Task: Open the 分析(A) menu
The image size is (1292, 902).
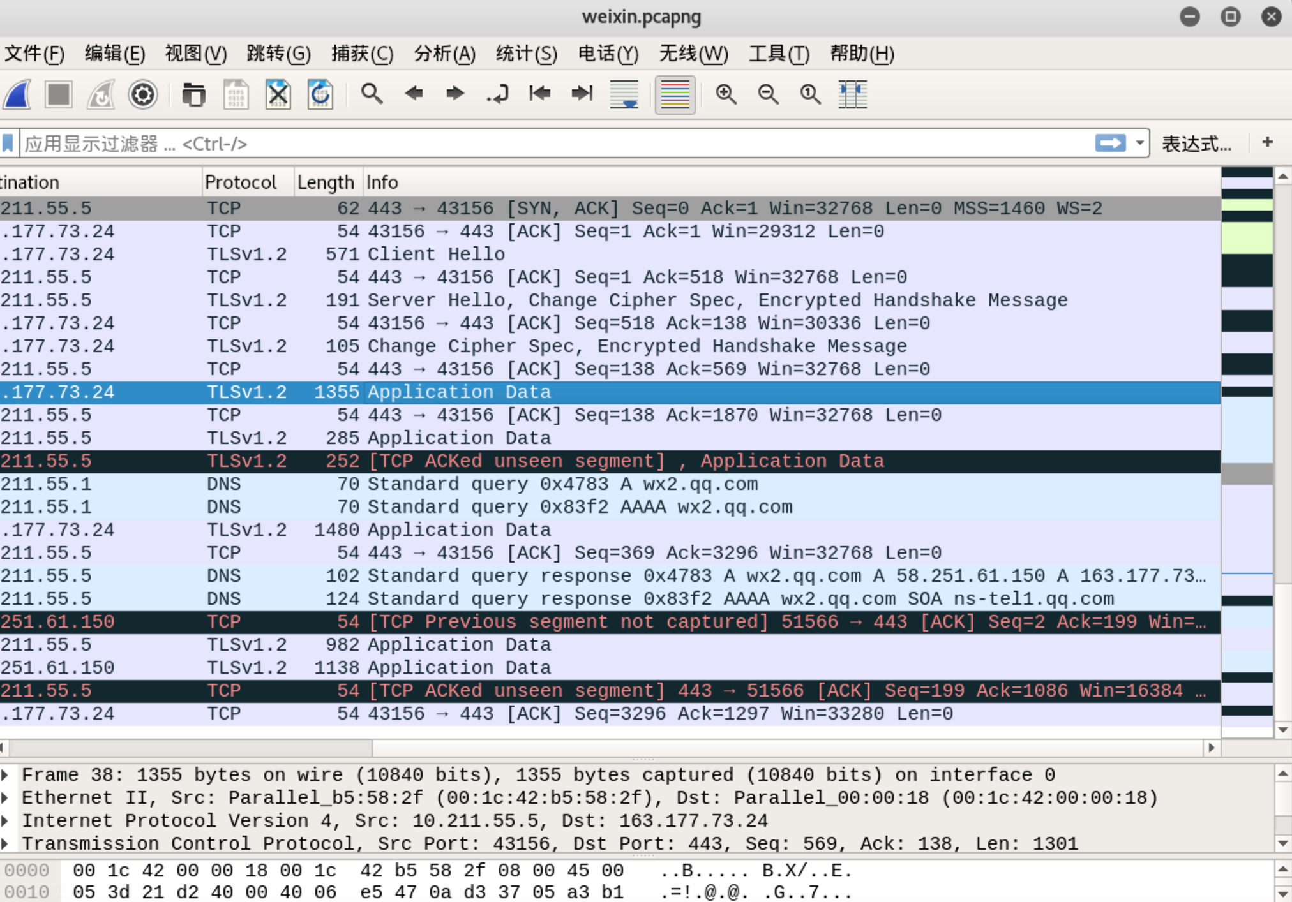Action: (x=444, y=54)
